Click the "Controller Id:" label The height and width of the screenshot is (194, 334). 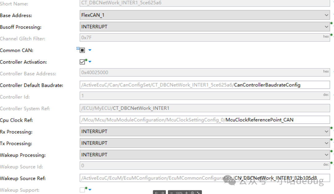pyautogui.click(x=15, y=97)
